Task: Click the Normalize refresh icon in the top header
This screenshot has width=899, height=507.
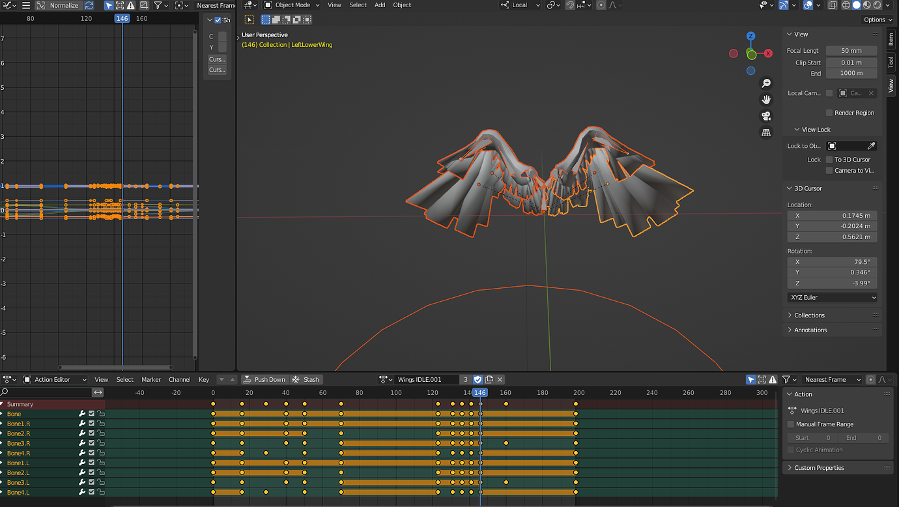Action: click(x=89, y=5)
